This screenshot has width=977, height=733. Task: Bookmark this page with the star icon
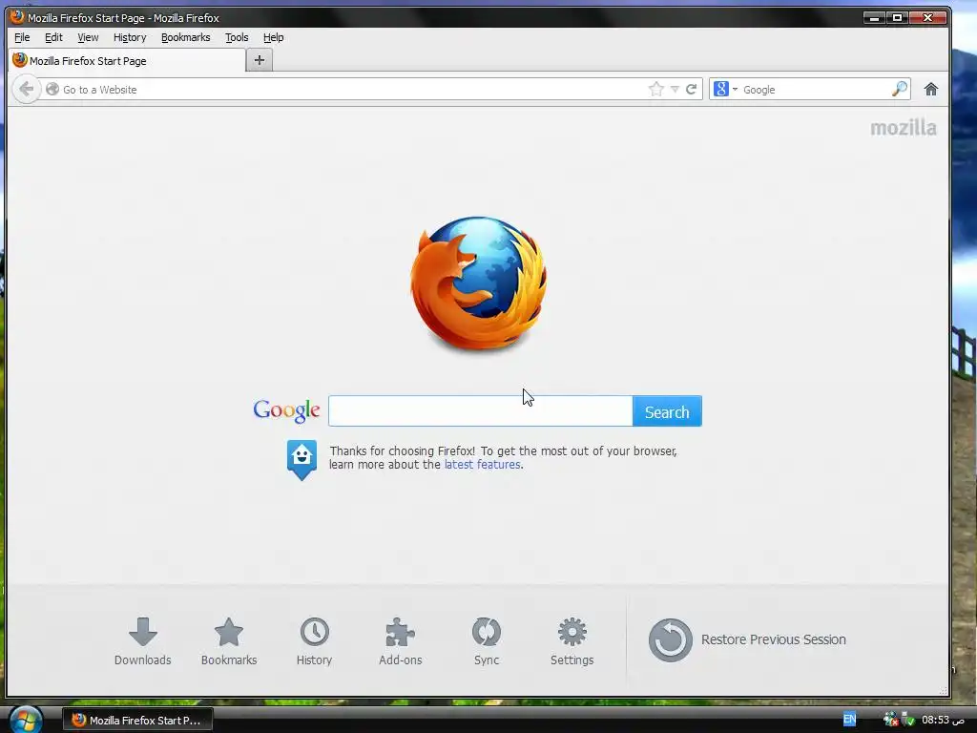656,89
